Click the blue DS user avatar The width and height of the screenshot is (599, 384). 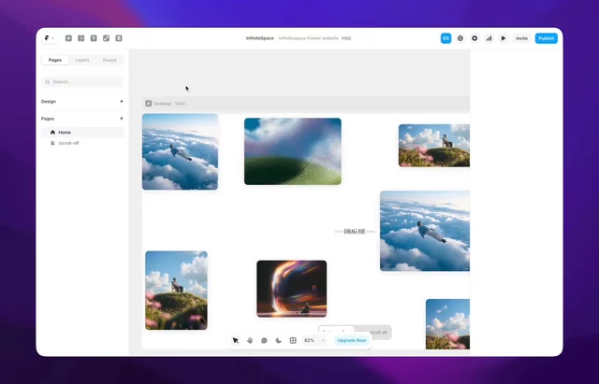(446, 38)
